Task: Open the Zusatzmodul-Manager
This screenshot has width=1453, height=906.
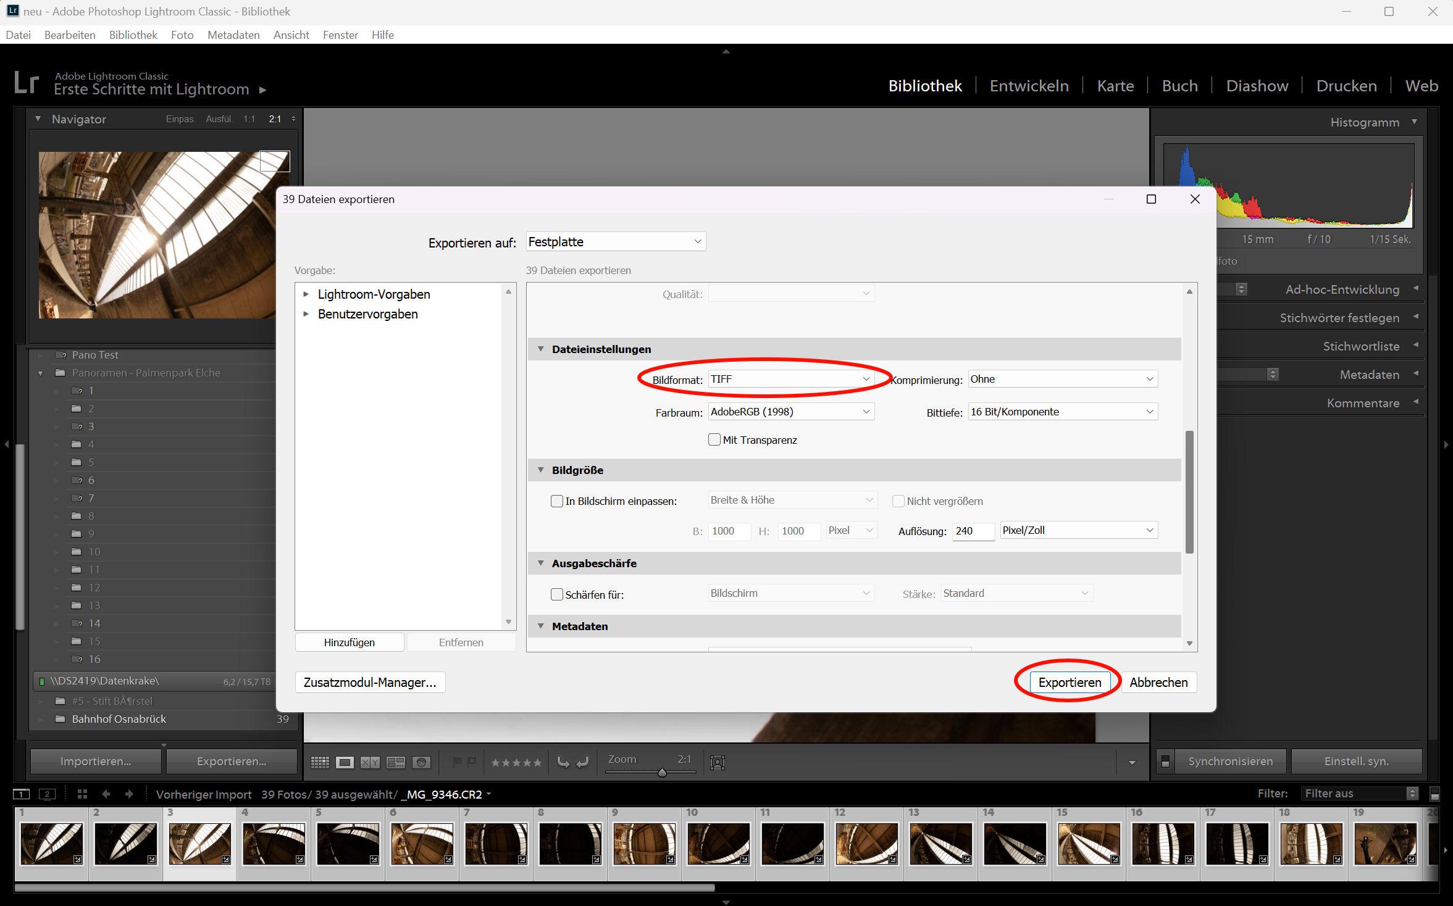Action: pyautogui.click(x=370, y=682)
